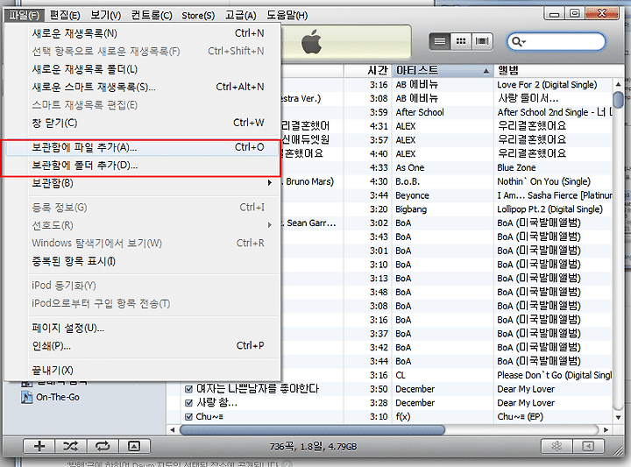631x467 pixels.
Task: Select the On-The-Go playlist icon
Action: 26,398
